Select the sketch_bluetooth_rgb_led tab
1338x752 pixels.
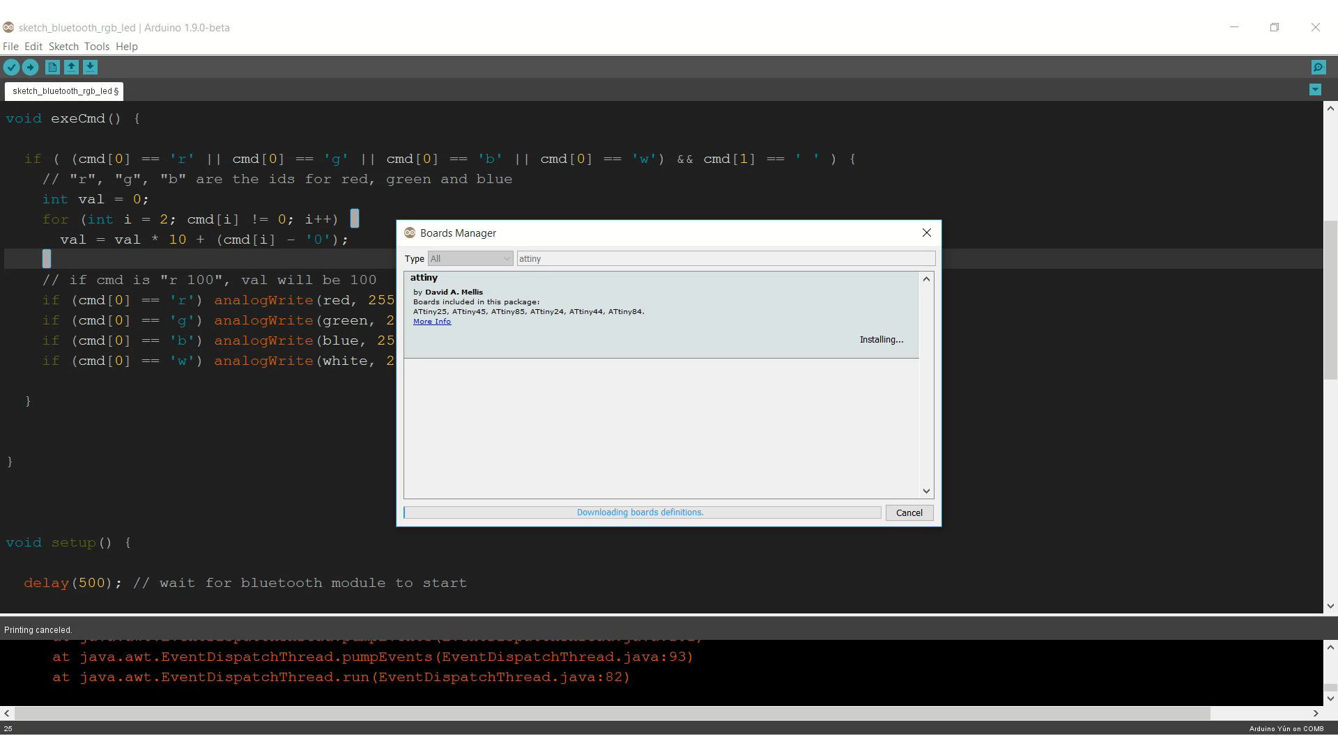click(65, 91)
